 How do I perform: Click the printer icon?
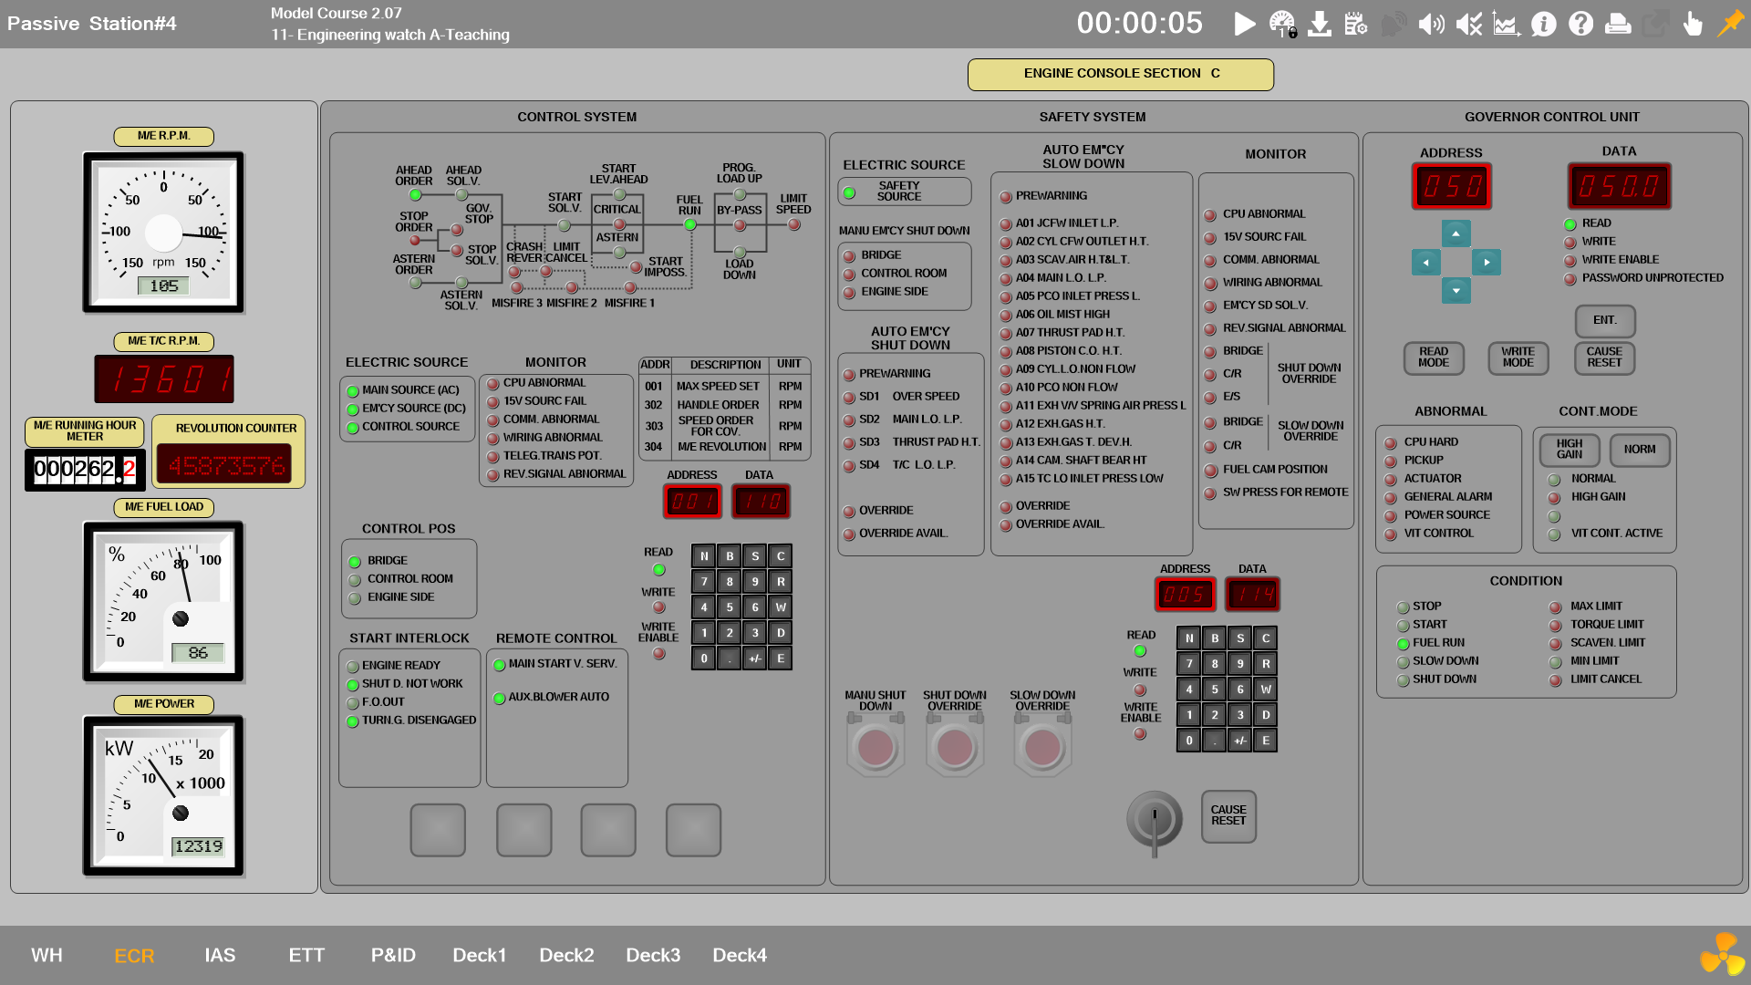(1618, 24)
